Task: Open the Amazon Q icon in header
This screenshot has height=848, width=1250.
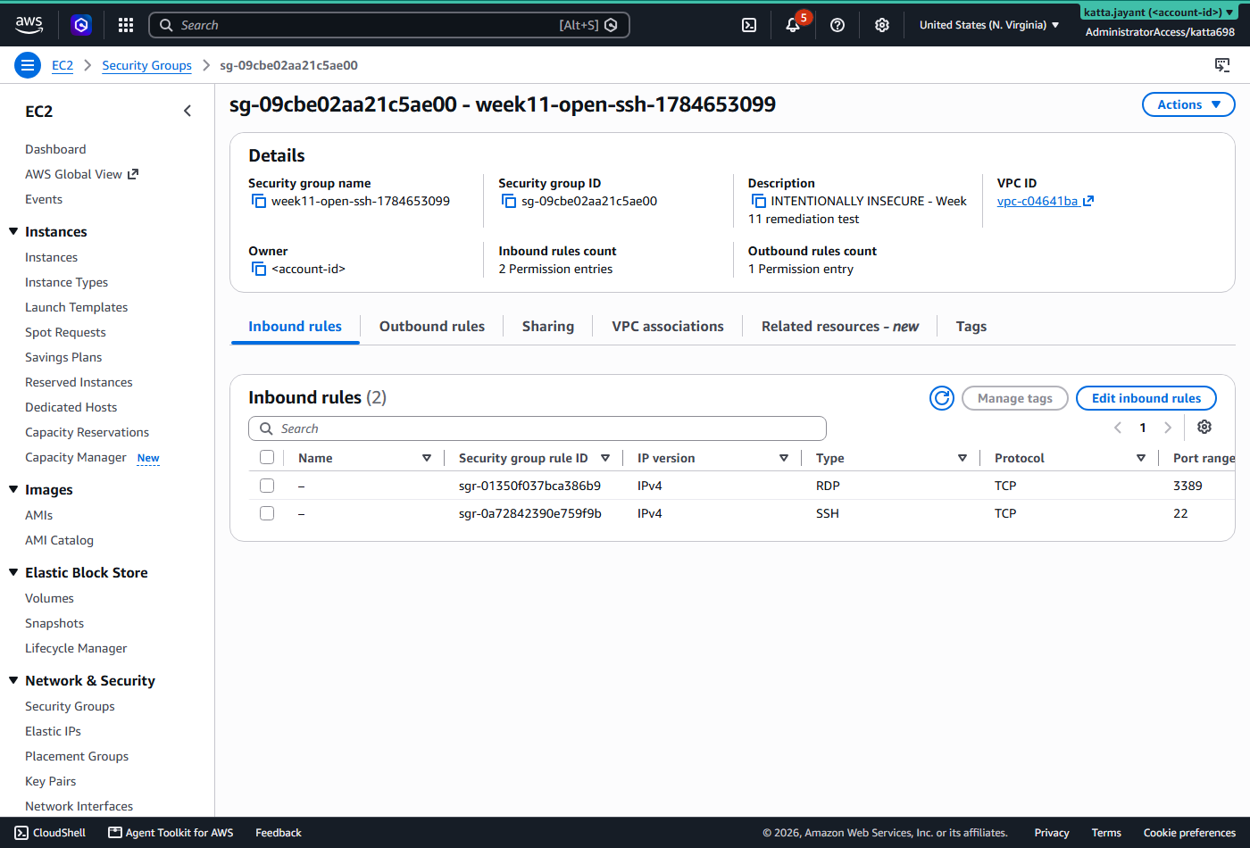Action: [81, 25]
